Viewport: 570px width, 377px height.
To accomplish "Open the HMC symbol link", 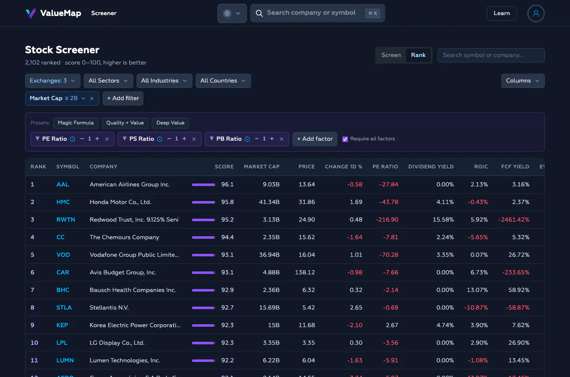I will 63,202.
